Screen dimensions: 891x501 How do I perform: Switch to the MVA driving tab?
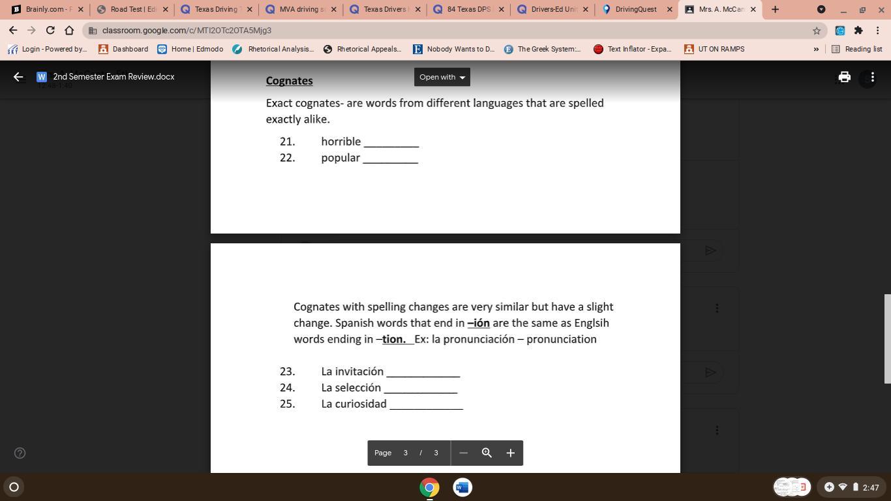[300, 9]
